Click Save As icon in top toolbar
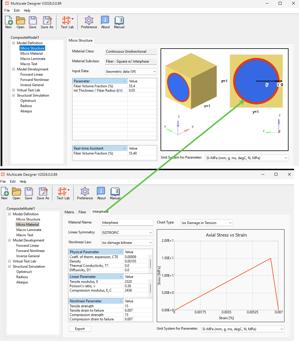Screen dimensions: 299x341 click(47, 22)
